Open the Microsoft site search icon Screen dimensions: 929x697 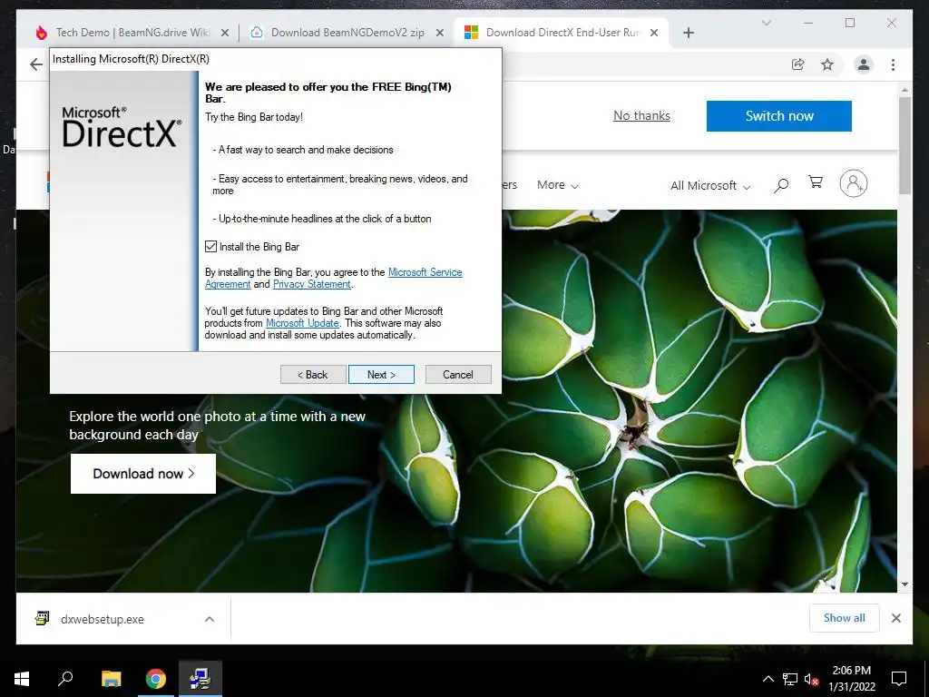click(781, 185)
